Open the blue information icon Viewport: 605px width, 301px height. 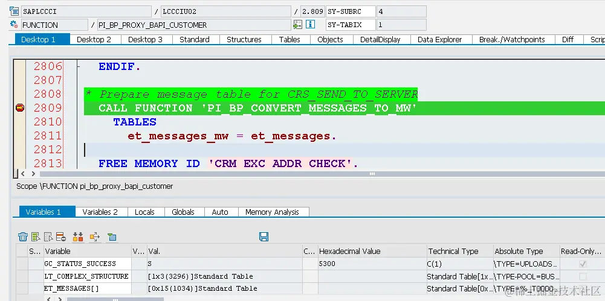coord(310,25)
